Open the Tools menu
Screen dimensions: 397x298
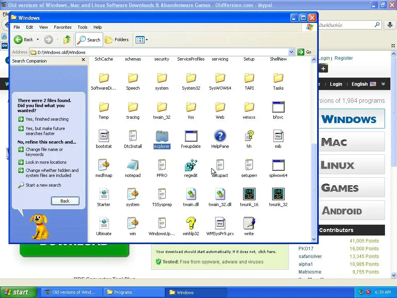coord(82,27)
